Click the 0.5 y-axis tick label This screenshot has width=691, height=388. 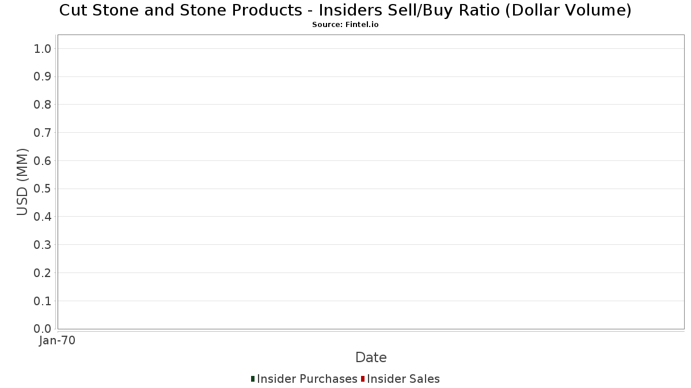[x=43, y=189]
